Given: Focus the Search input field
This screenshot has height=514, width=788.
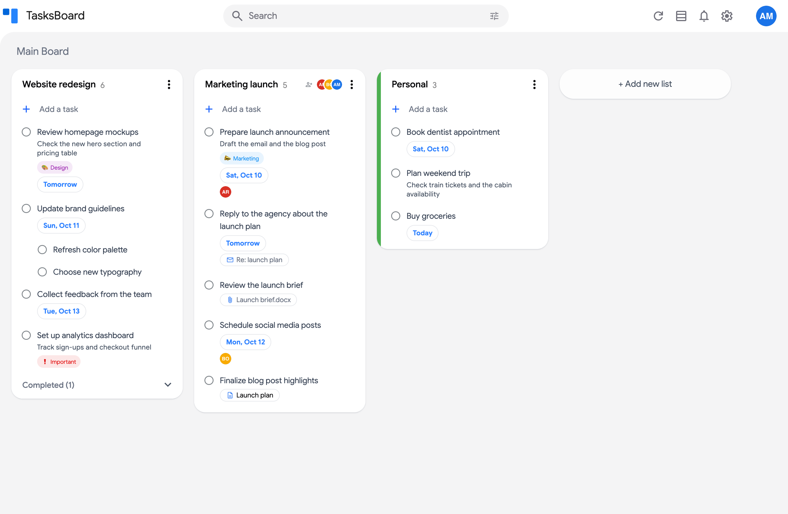Looking at the screenshot, I should pos(366,16).
